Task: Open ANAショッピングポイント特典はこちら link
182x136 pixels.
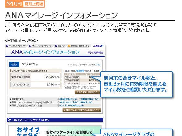Action: (x=75, y=102)
